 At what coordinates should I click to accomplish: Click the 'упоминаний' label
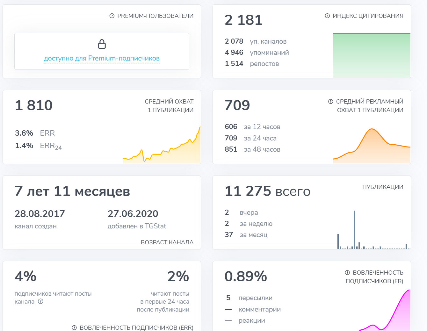269,53
